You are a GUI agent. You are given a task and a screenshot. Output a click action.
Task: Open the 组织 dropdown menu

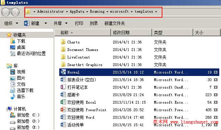click(11, 23)
